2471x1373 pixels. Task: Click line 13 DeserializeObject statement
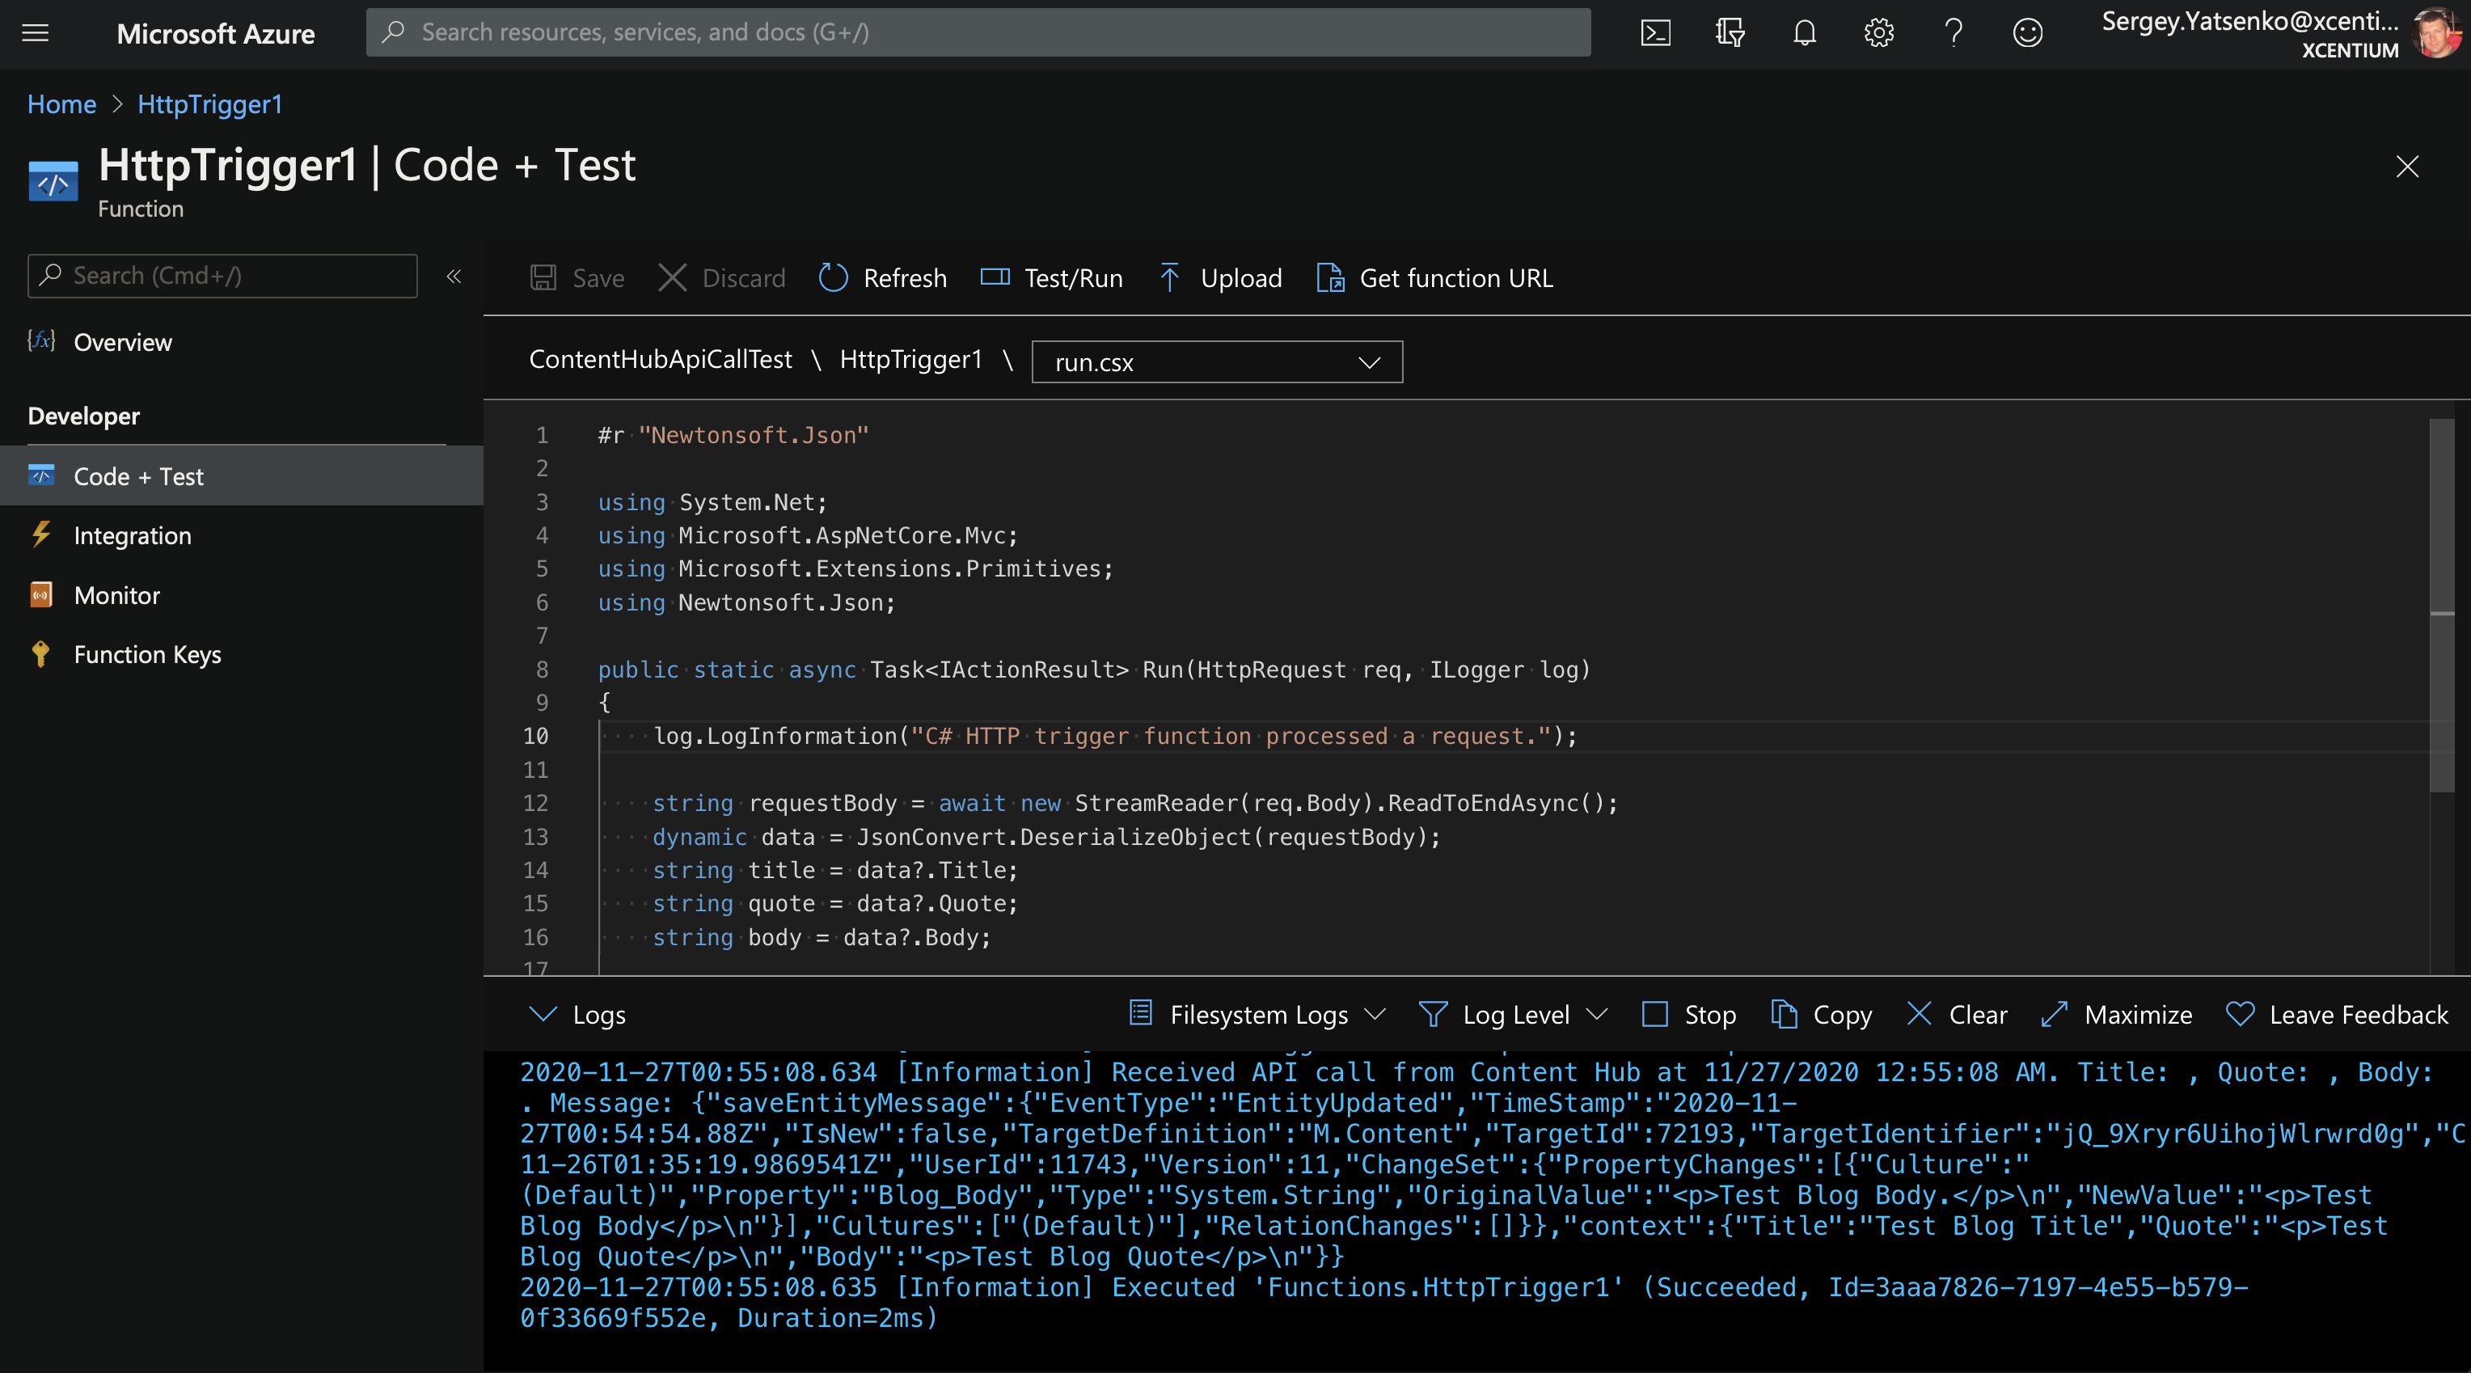coord(1046,837)
